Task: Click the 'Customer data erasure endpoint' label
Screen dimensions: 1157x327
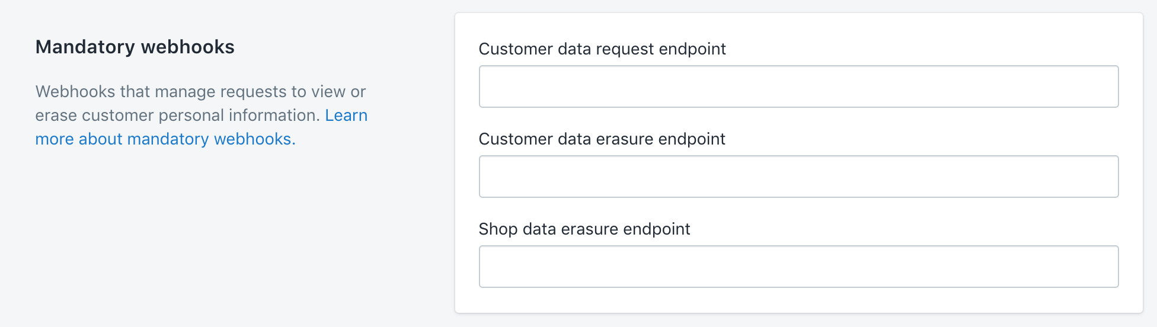Action: pyautogui.click(x=602, y=139)
